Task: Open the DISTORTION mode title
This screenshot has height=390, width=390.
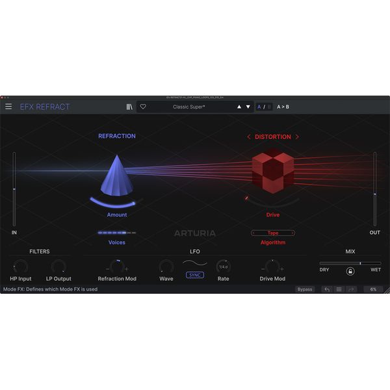Action: [x=273, y=136]
